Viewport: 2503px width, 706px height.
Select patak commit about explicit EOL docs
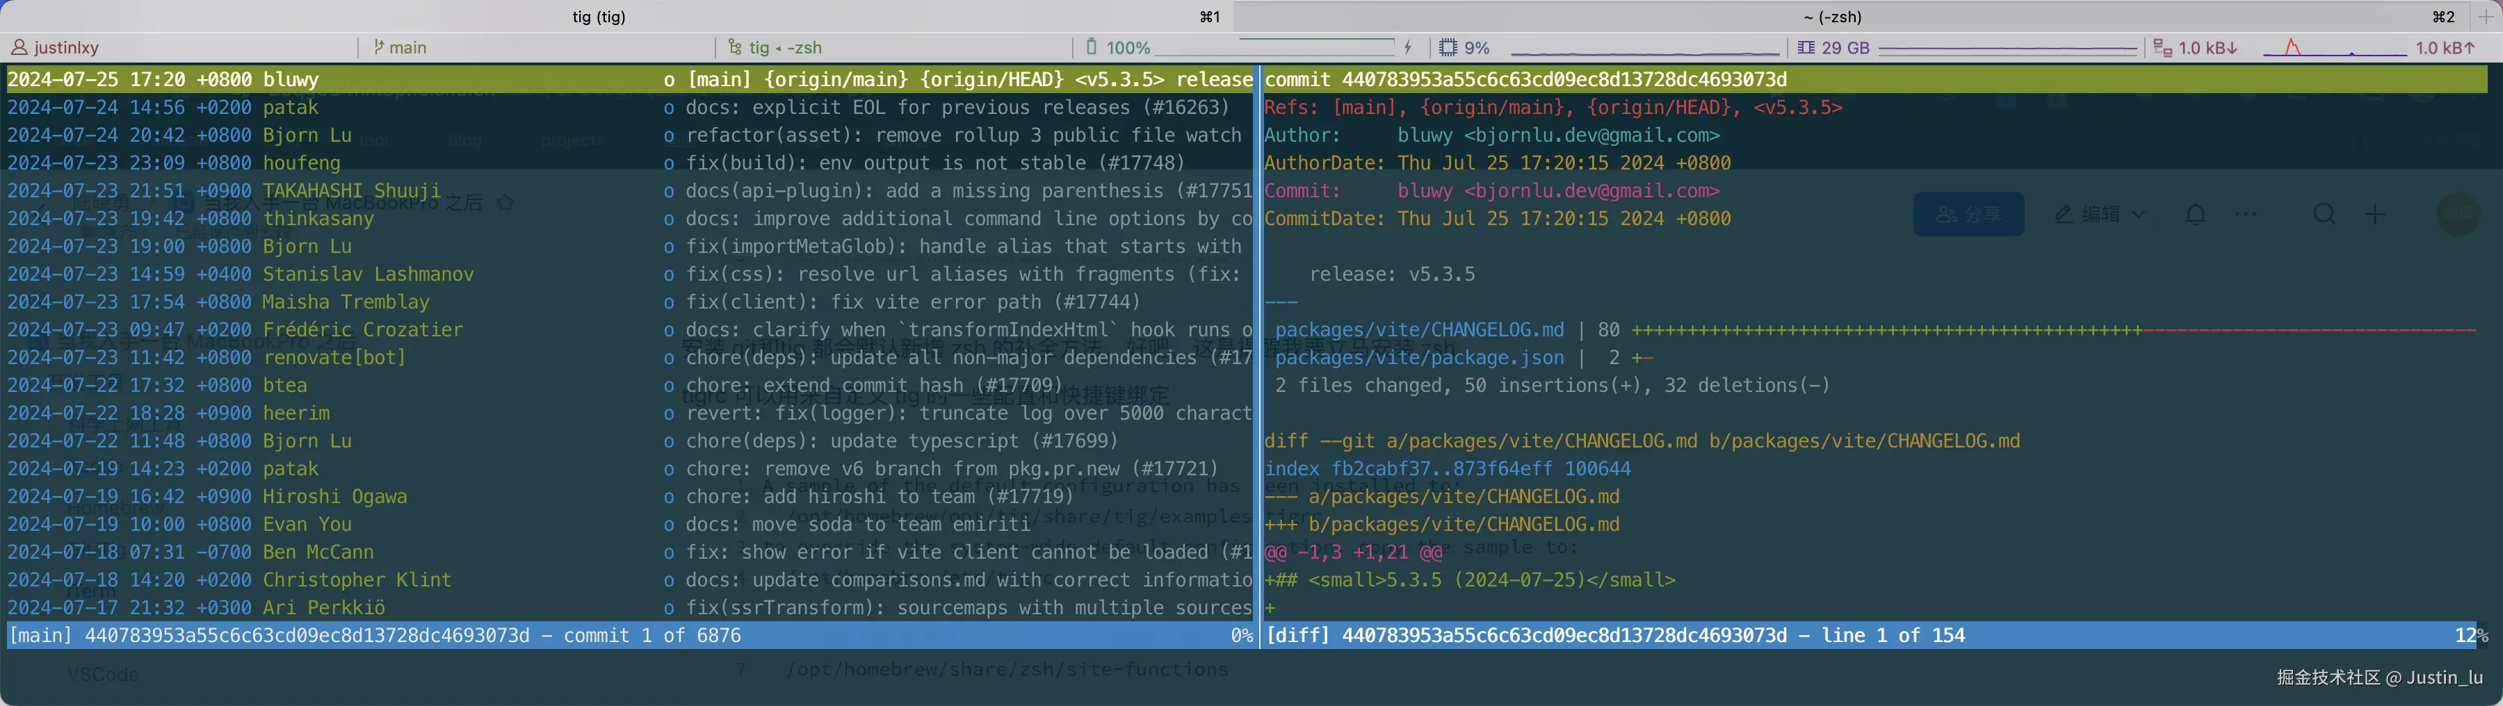point(630,108)
